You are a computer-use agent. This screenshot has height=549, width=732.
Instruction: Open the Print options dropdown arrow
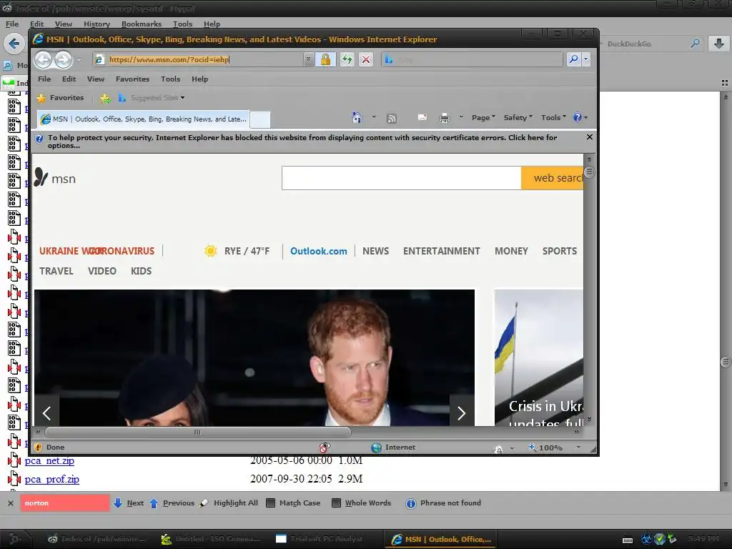461,117
